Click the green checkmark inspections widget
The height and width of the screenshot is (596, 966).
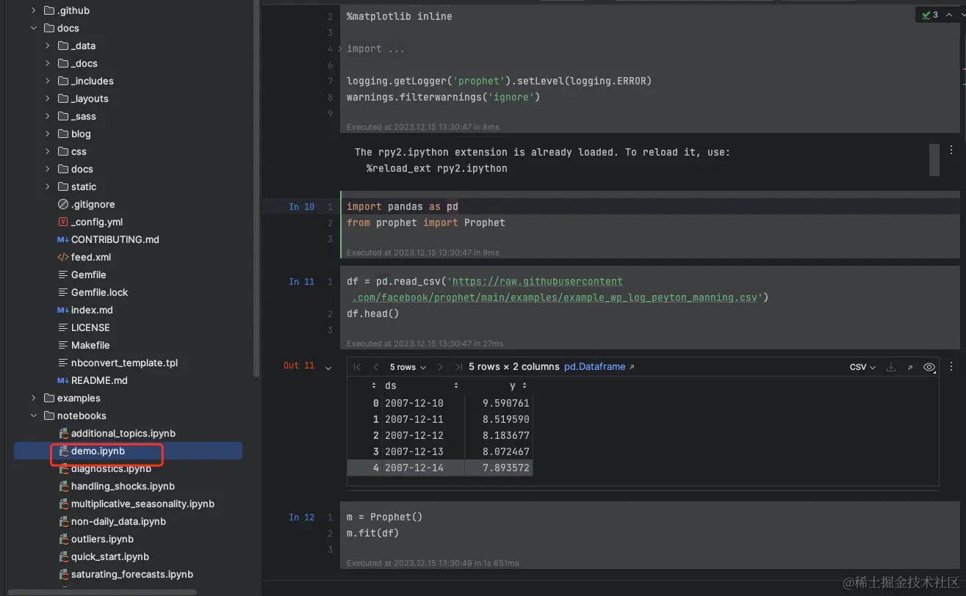pyautogui.click(x=929, y=14)
